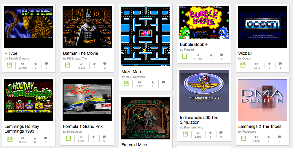Open the Maze Man Pac-Man style thumbnail
The height and width of the screenshot is (148, 293).
point(146,36)
